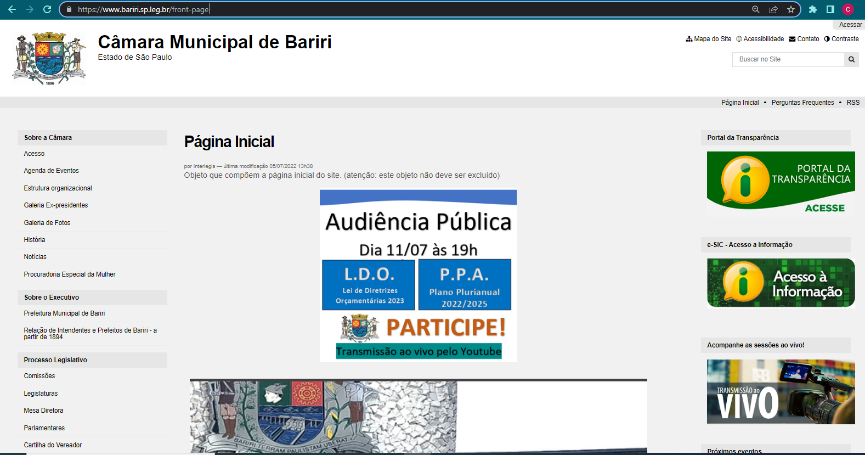Toggle the Contraste high-contrast mode

click(841, 39)
